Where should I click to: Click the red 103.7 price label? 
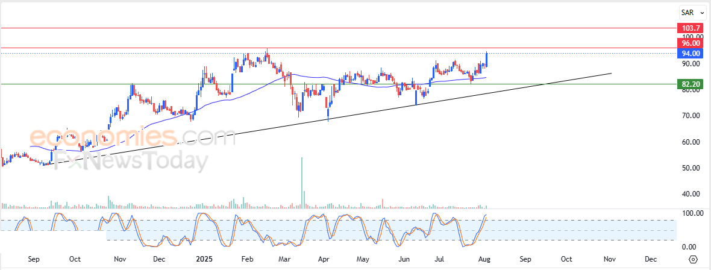click(689, 28)
